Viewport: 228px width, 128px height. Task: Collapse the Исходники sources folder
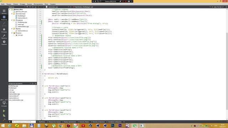point(12,20)
